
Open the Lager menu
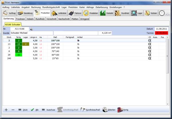click(x=64, y=7)
